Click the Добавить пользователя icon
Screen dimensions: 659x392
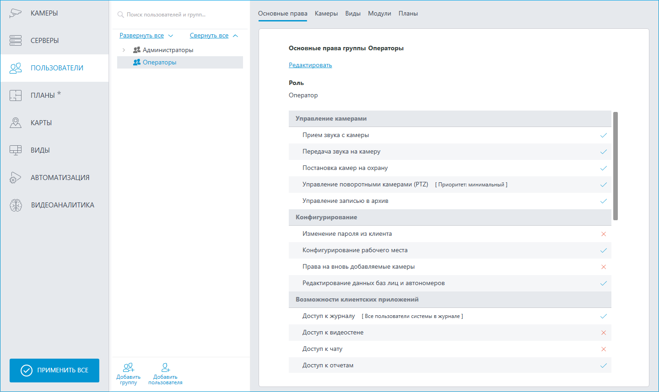(x=166, y=367)
